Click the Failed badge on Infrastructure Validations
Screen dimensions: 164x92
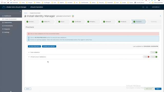tap(146, 57)
